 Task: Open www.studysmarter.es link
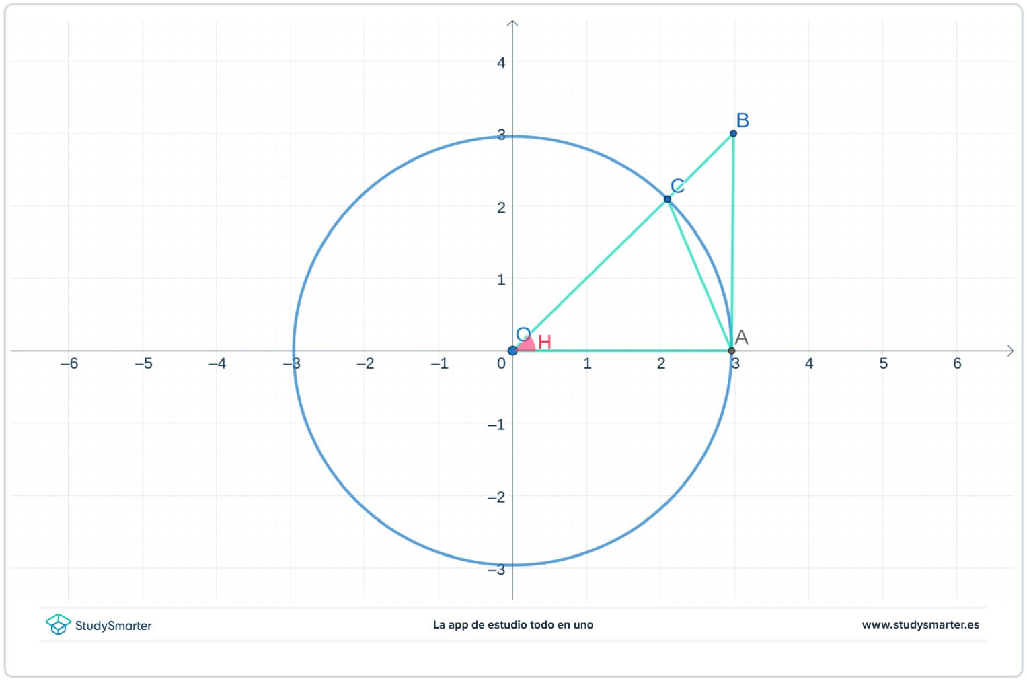point(919,625)
